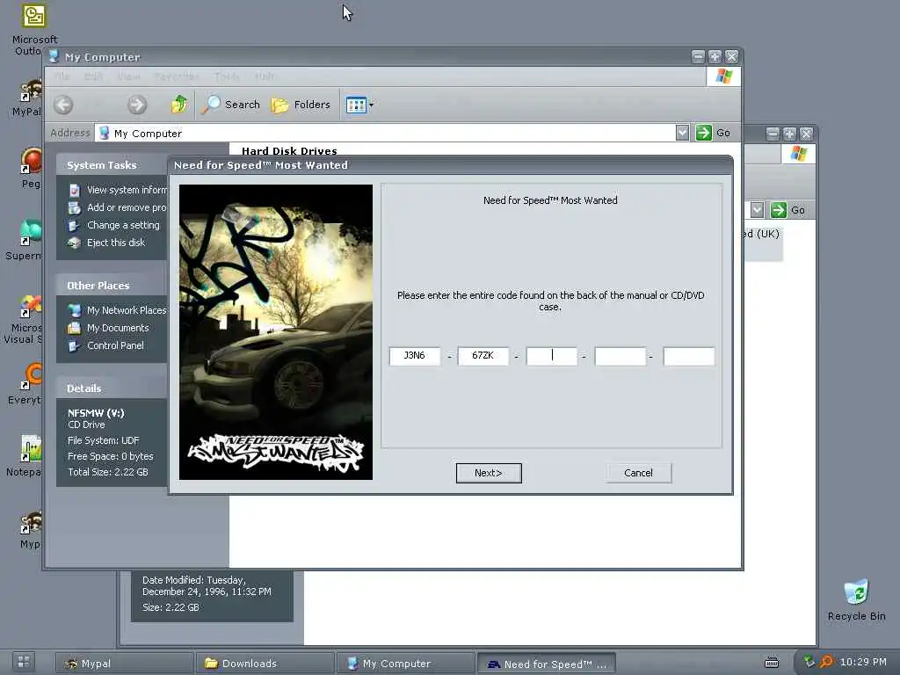
Task: Click the Windows flag logo in My Computer
Action: (x=724, y=76)
